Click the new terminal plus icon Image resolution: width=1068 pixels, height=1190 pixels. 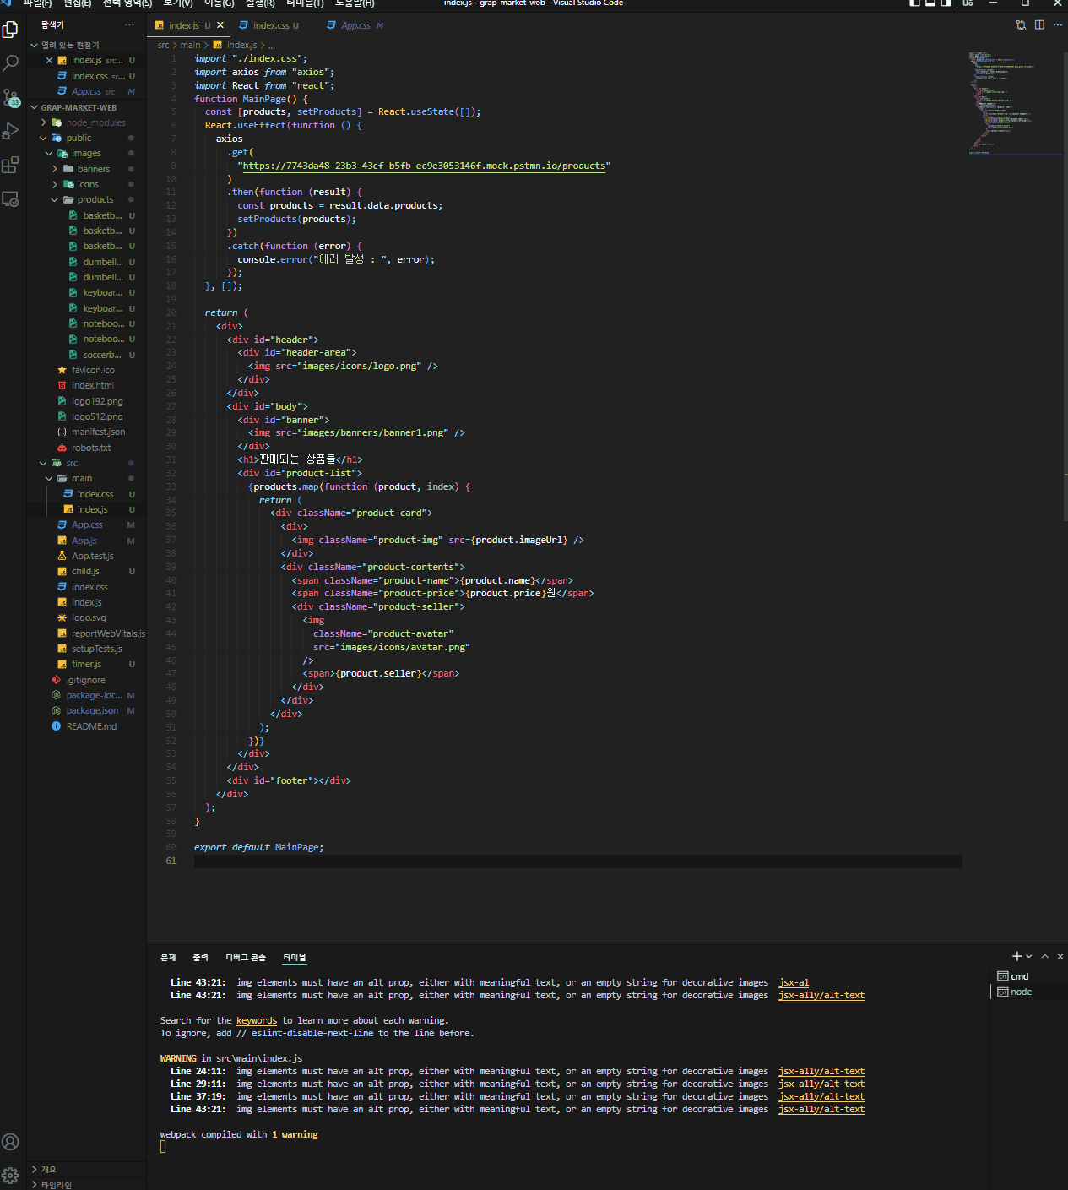[x=1016, y=956]
